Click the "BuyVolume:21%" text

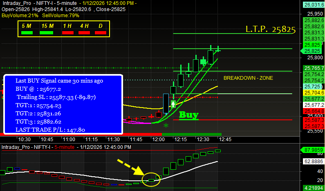pos(20,16)
